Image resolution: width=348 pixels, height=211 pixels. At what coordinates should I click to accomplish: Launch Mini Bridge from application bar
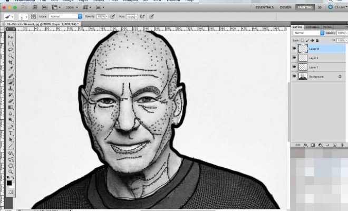tap(45, 7)
